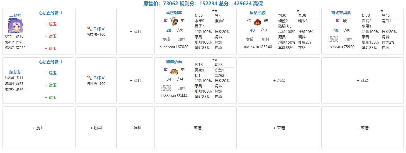Image resolution: width=406 pixels, height=153 pixels.
Task: Click the 福袋蒸饺 dumpling dish icon
Action: pos(258,22)
